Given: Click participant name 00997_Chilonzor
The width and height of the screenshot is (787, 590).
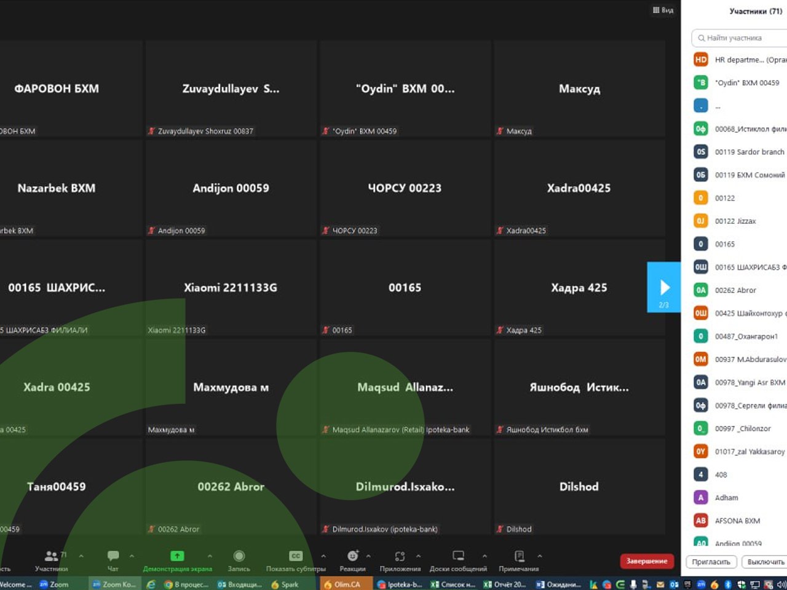Looking at the screenshot, I should pyautogui.click(x=743, y=428).
